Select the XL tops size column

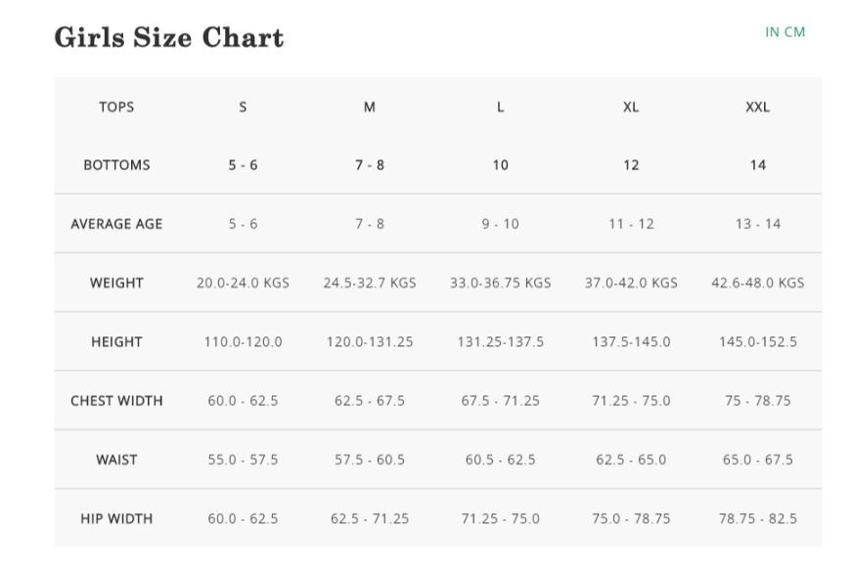click(x=631, y=107)
